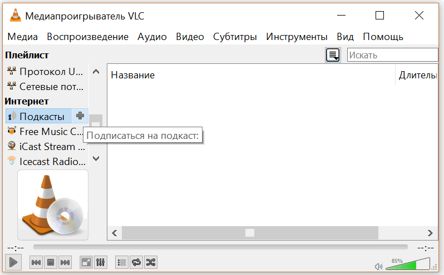The image size is (444, 275).
Task: Start playback with the Play button
Action: [13, 262]
